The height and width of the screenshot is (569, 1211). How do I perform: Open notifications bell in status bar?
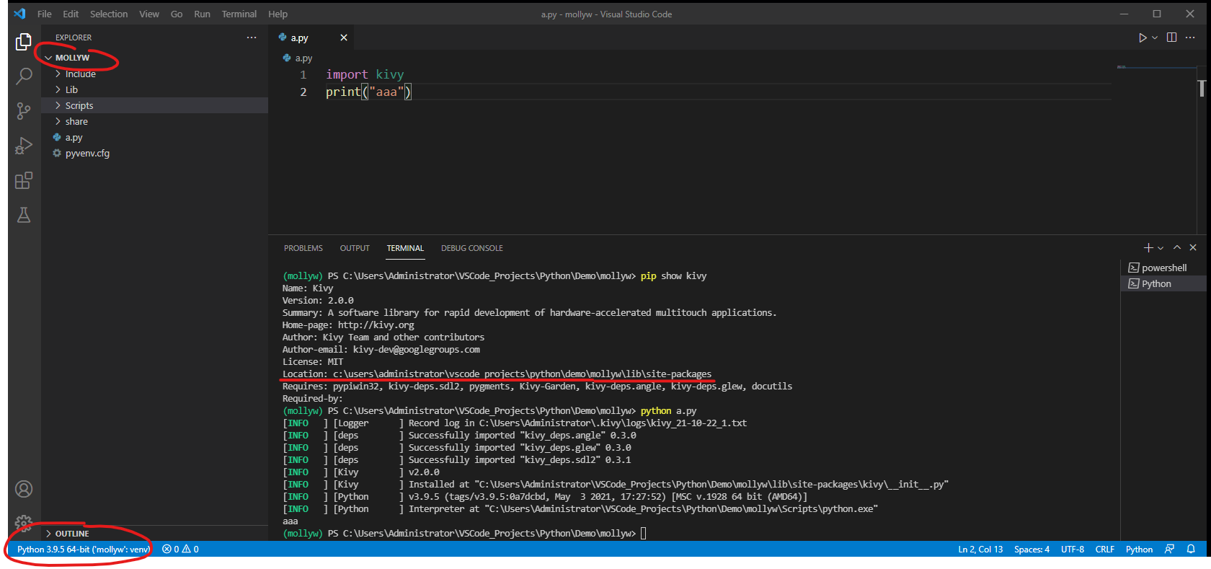1191,549
